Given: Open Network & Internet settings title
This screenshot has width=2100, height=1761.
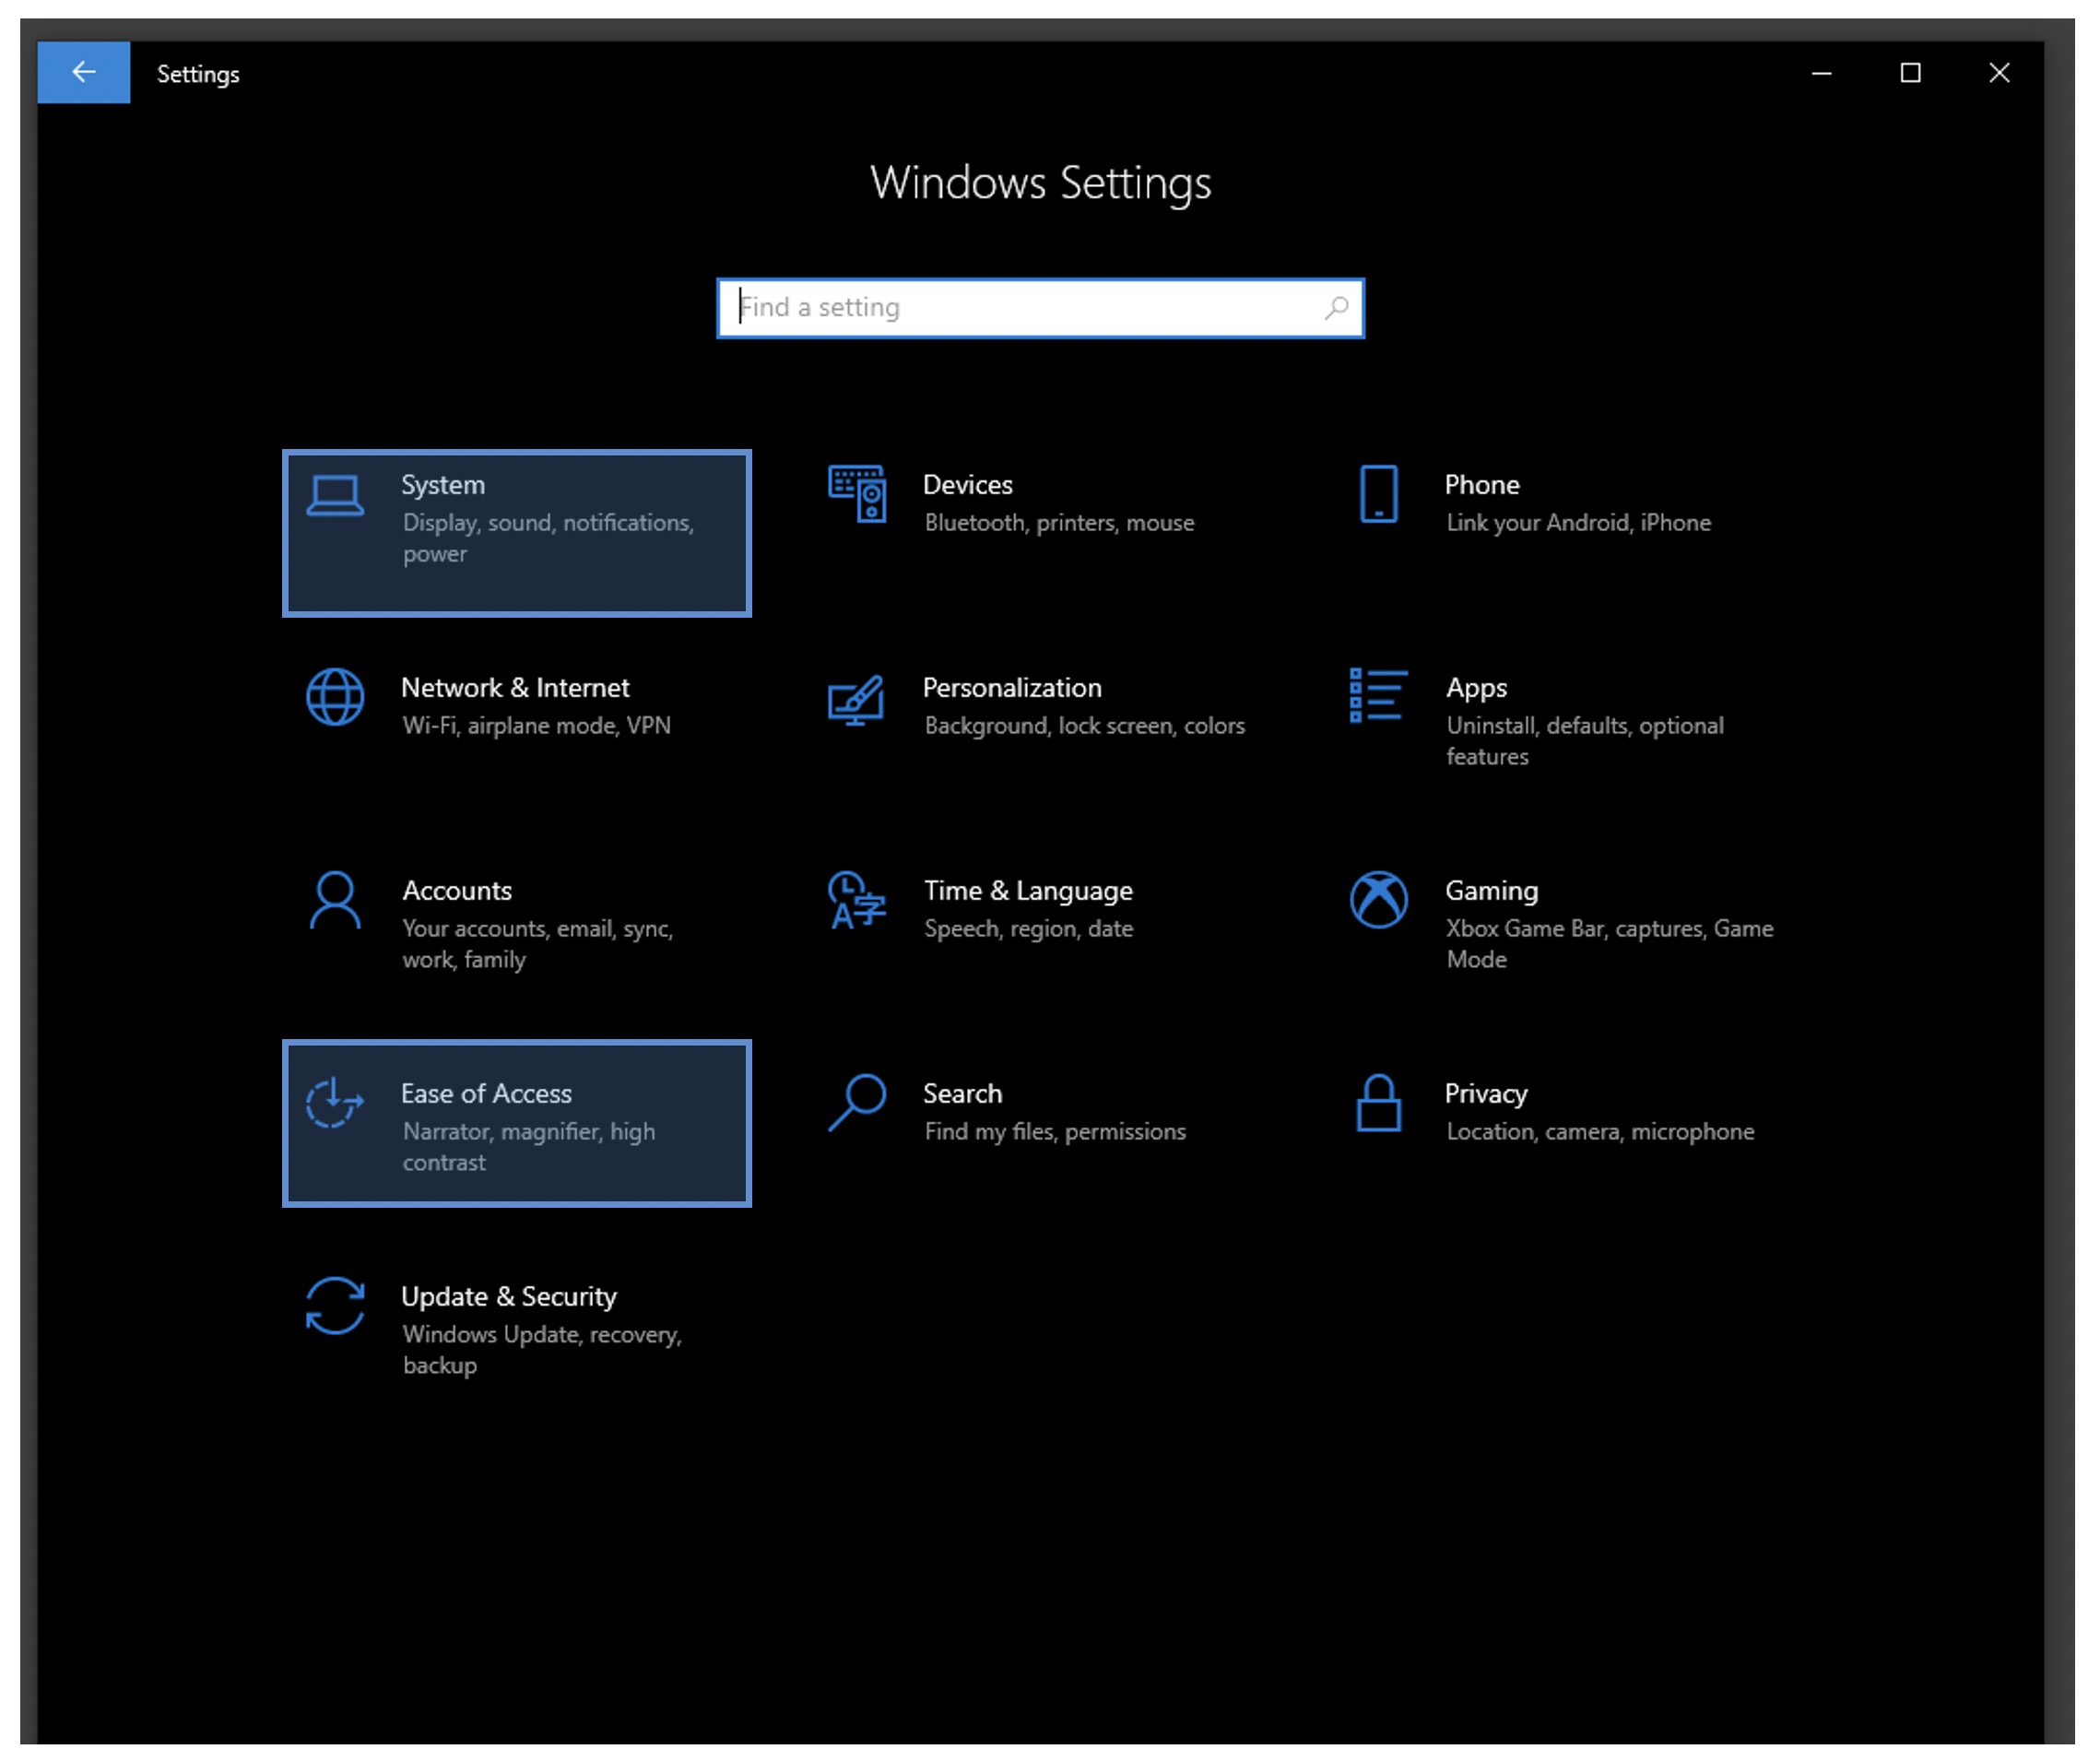Looking at the screenshot, I should pos(515,689).
